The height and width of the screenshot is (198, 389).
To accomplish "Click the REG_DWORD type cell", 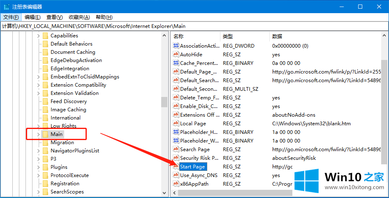I will click(x=238, y=46).
